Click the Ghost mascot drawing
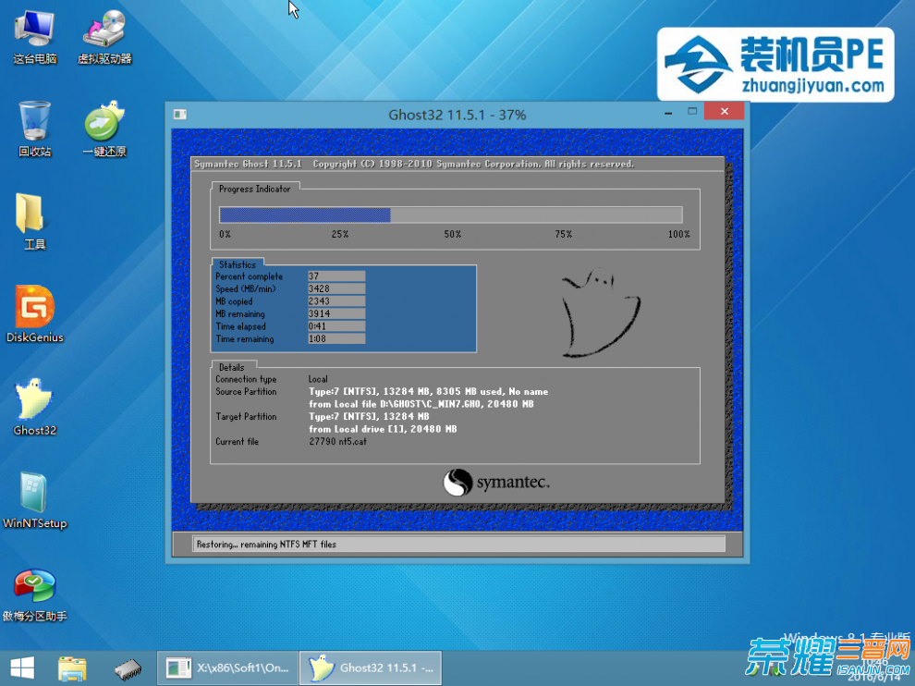Viewport: 915px width, 686px height. coord(600,312)
